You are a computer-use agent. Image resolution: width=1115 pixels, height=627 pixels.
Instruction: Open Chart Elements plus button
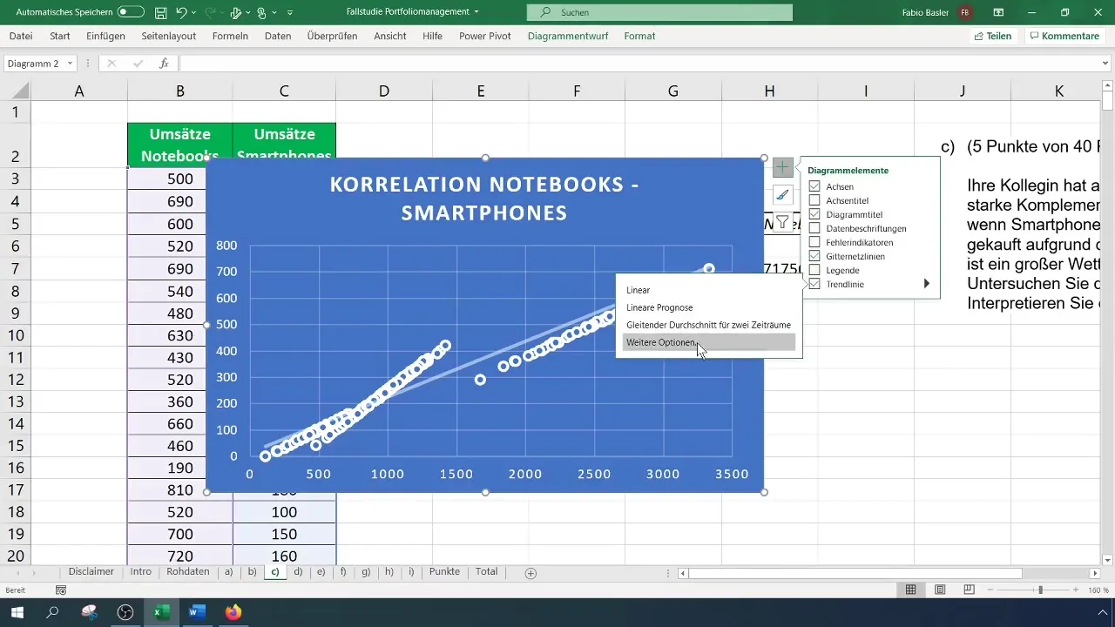coord(782,167)
